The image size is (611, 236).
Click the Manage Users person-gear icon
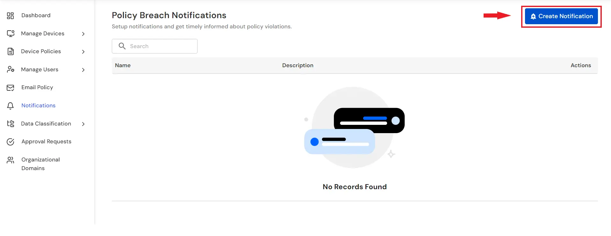[x=11, y=69]
